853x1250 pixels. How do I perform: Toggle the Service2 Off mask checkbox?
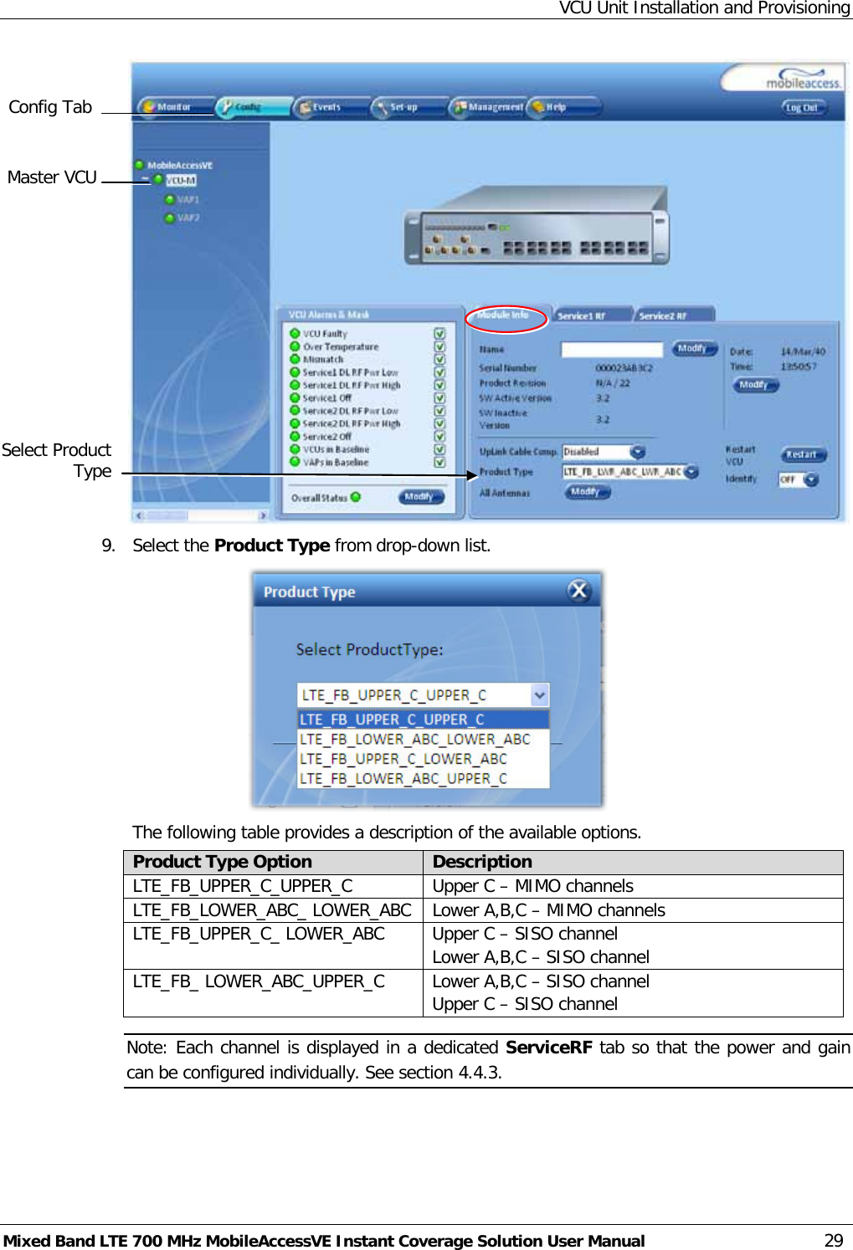coord(439,437)
